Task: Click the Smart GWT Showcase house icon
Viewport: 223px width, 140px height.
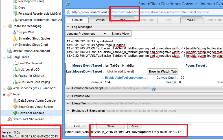Action: coord(10,119)
